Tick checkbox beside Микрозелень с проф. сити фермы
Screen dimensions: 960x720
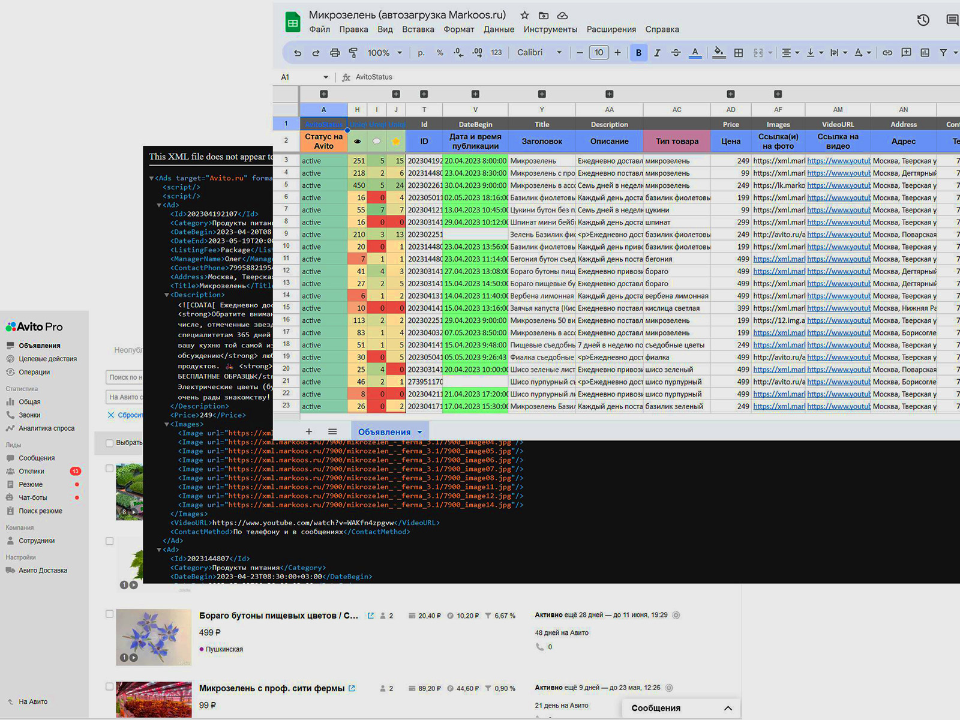(x=109, y=686)
